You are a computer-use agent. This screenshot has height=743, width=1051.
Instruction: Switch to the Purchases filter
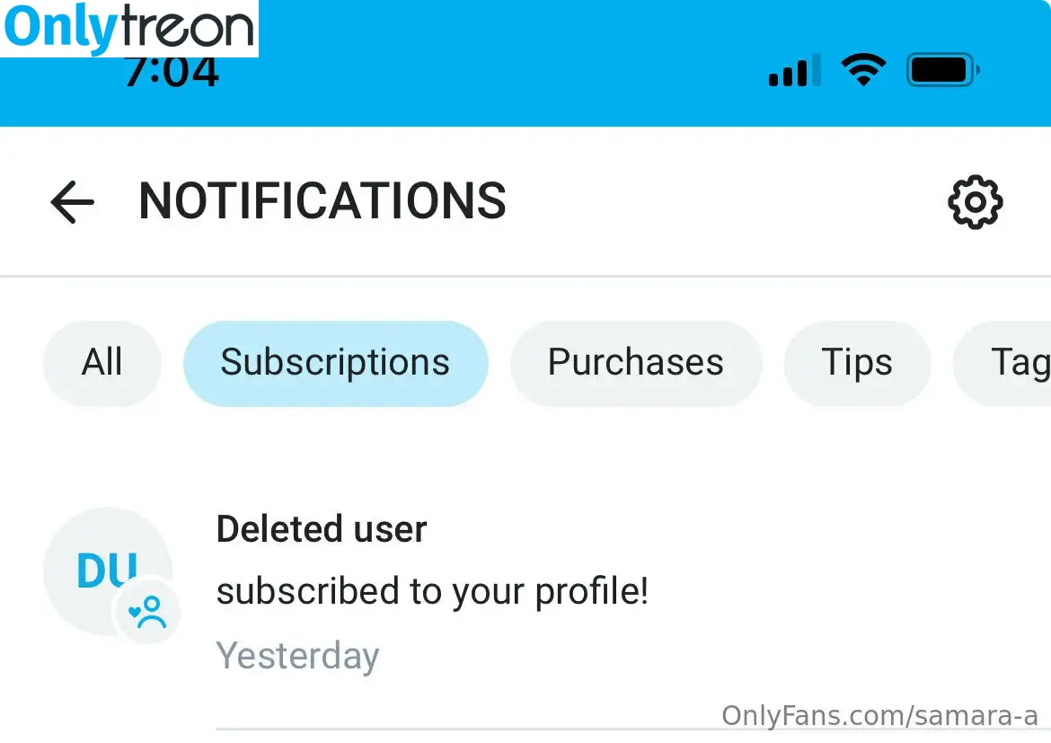click(635, 363)
